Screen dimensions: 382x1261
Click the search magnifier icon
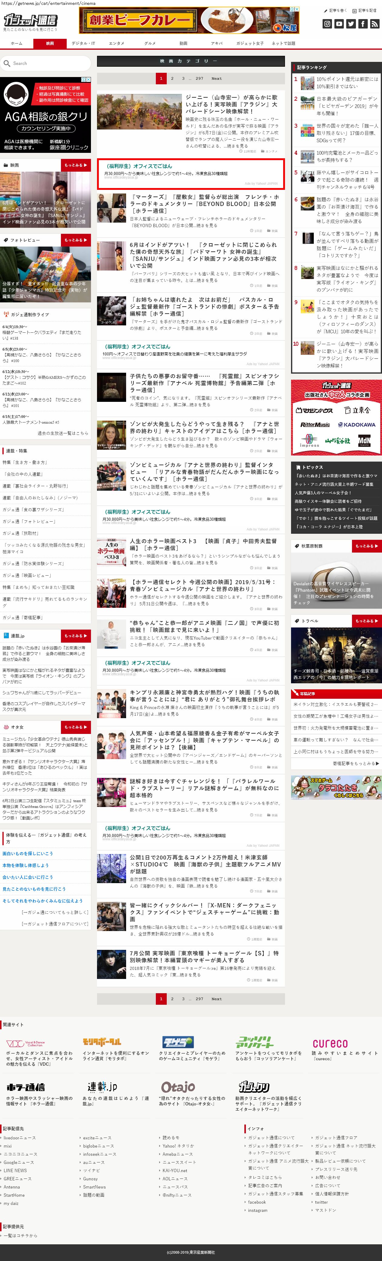point(7,63)
